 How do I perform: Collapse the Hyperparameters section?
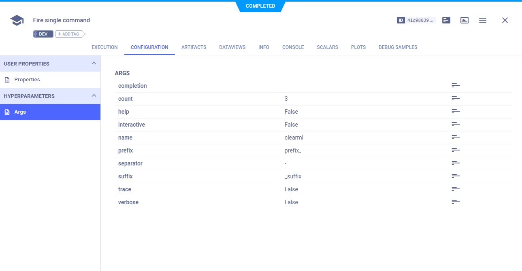[x=94, y=96]
